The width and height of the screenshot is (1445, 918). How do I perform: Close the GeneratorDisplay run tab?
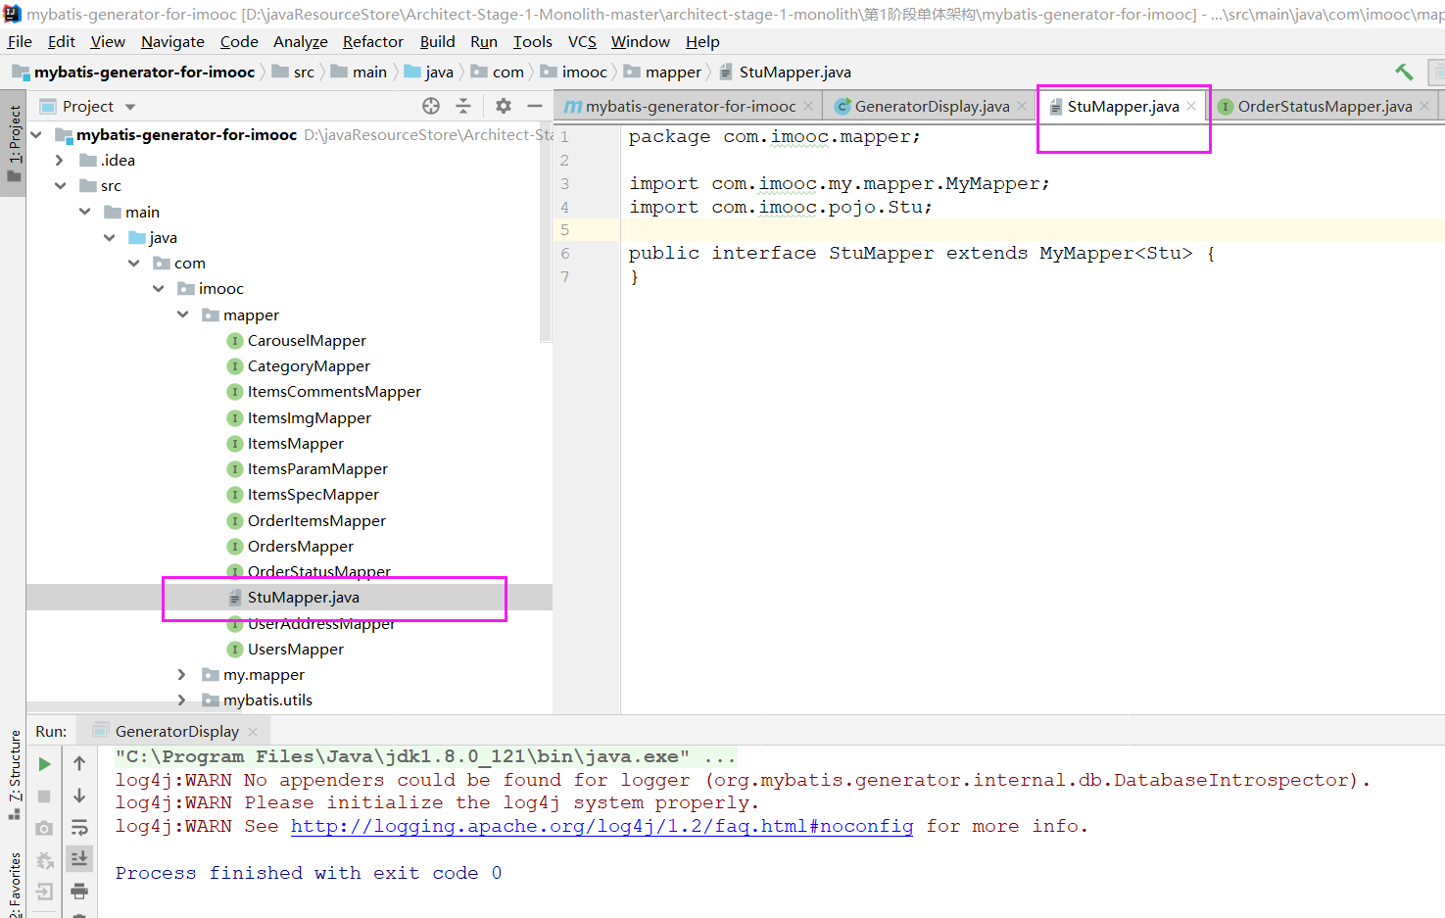(x=253, y=731)
